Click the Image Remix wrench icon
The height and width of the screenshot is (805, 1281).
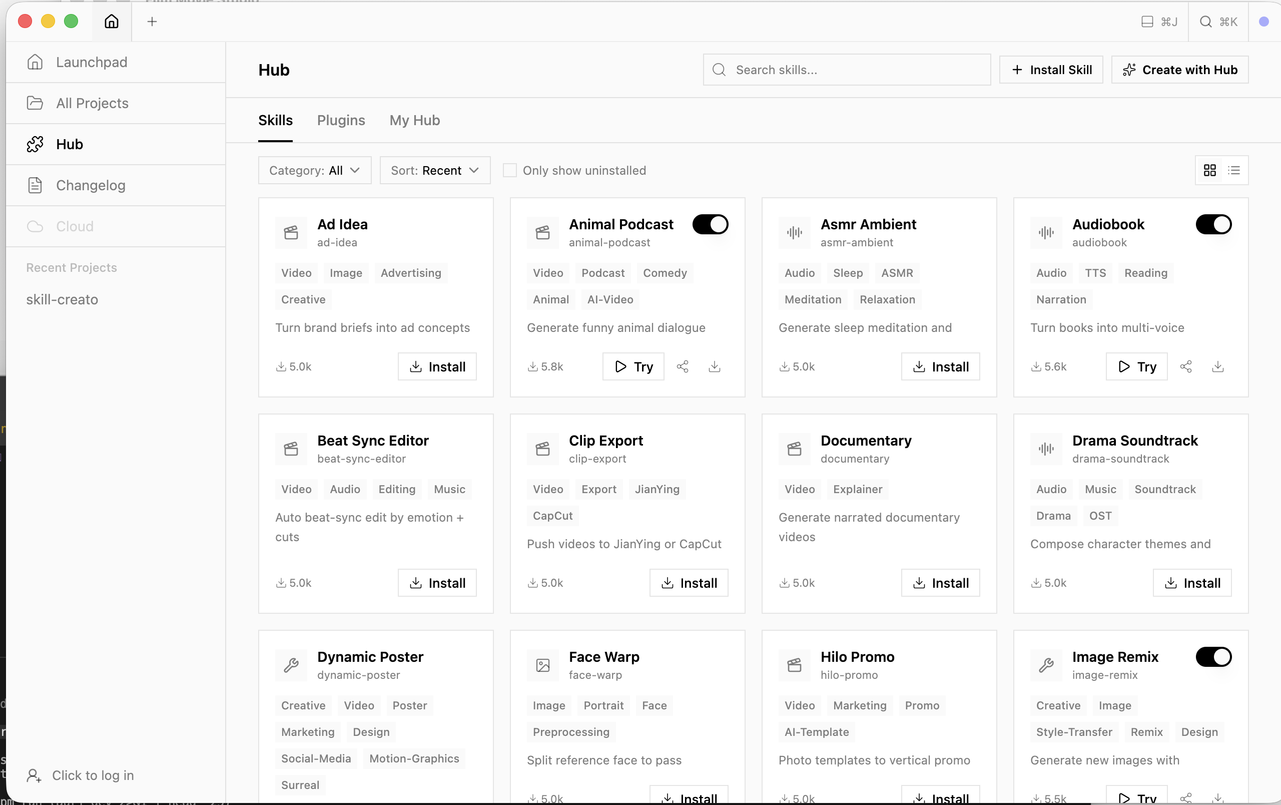1046,665
